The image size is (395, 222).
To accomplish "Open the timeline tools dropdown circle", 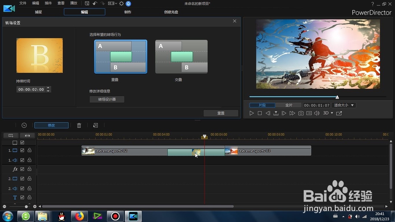I will pyautogui.click(x=24, y=125).
